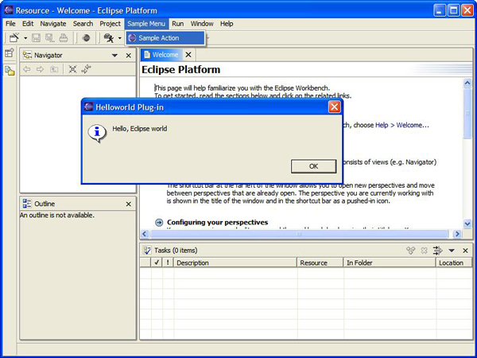Click OK in Helloworld Plug-in dialog
Image resolution: width=477 pixels, height=358 pixels.
(314, 166)
